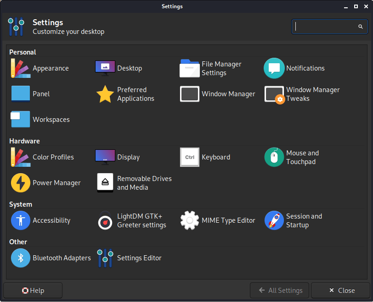The image size is (373, 302).
Task: Open Window Manager Tweaks
Action: tap(274, 94)
